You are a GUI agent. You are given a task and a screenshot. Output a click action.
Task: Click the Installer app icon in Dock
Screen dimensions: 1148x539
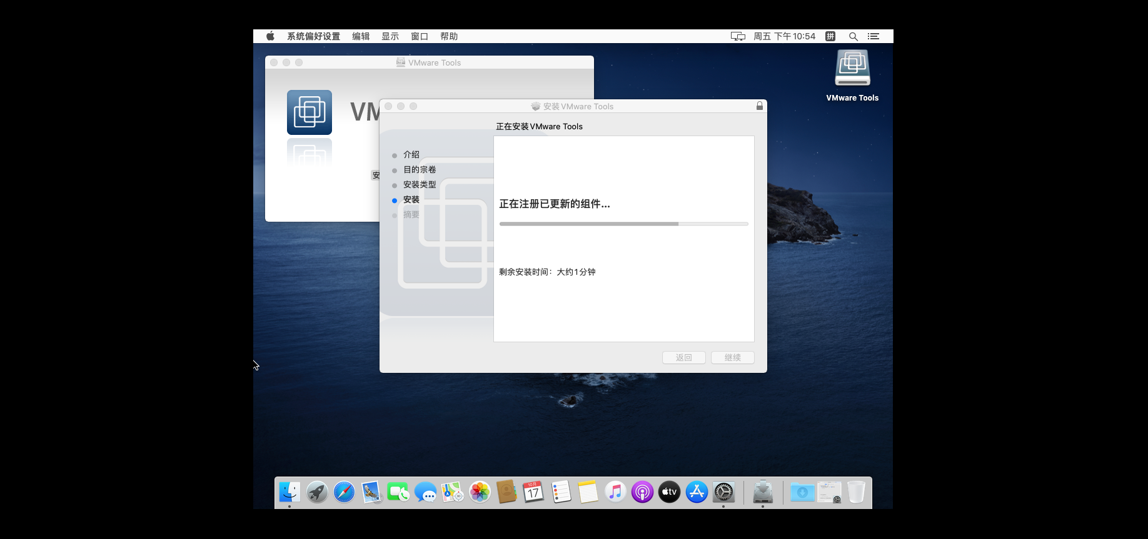pyautogui.click(x=763, y=492)
